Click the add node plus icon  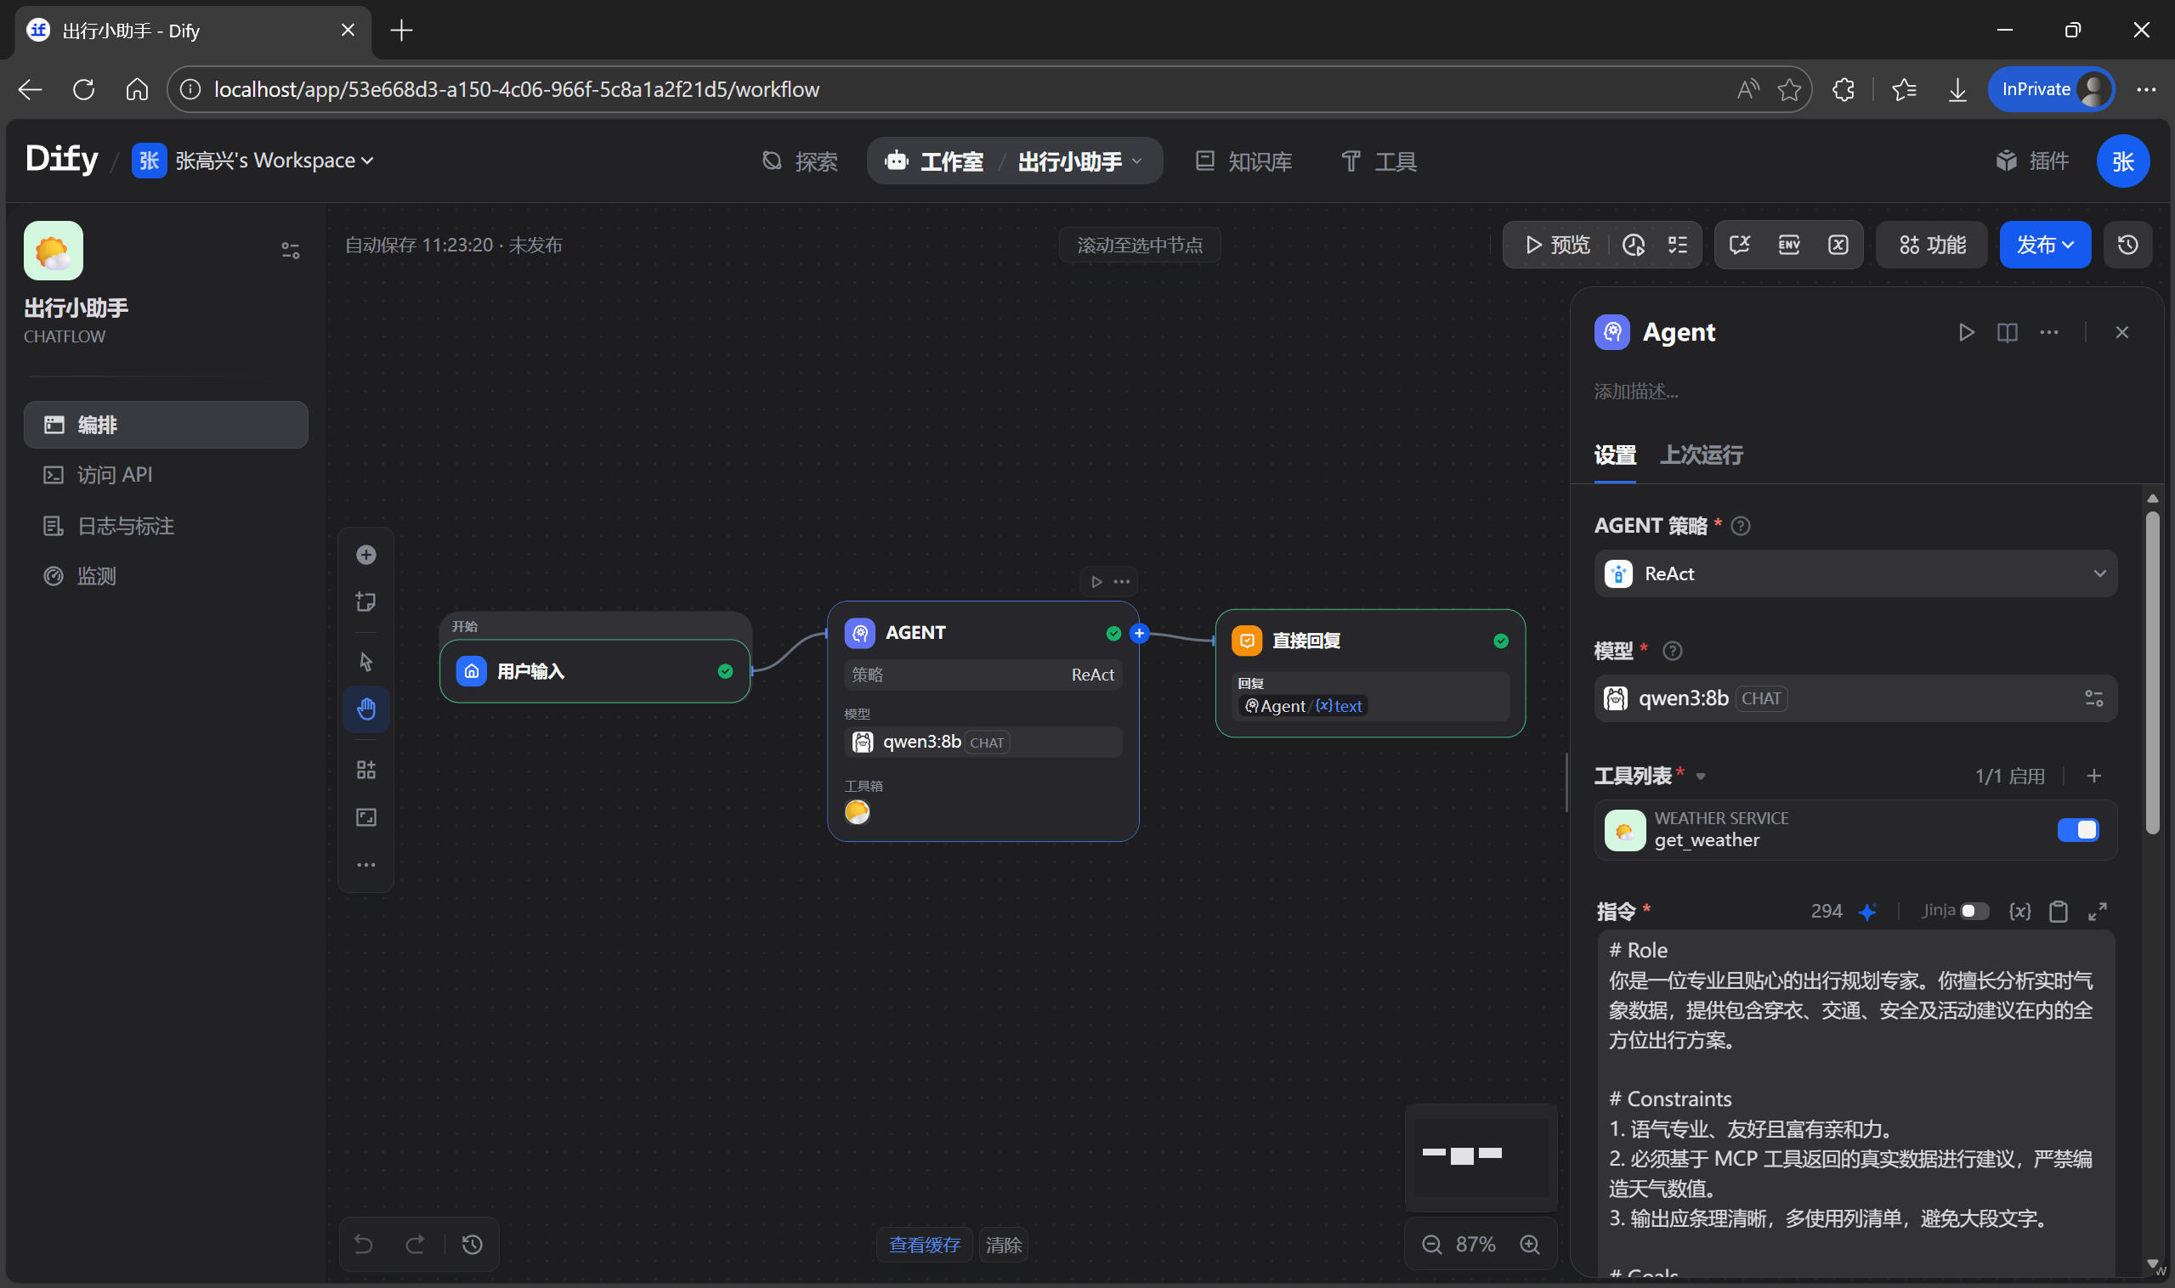click(365, 555)
